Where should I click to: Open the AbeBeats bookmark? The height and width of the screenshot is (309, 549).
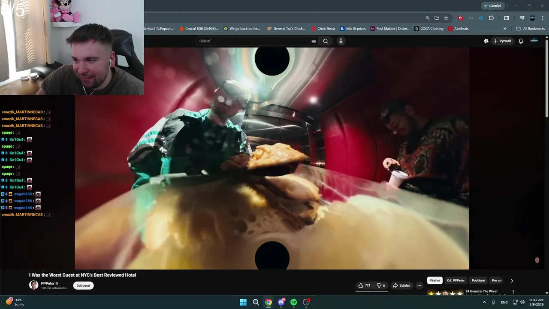459,29
